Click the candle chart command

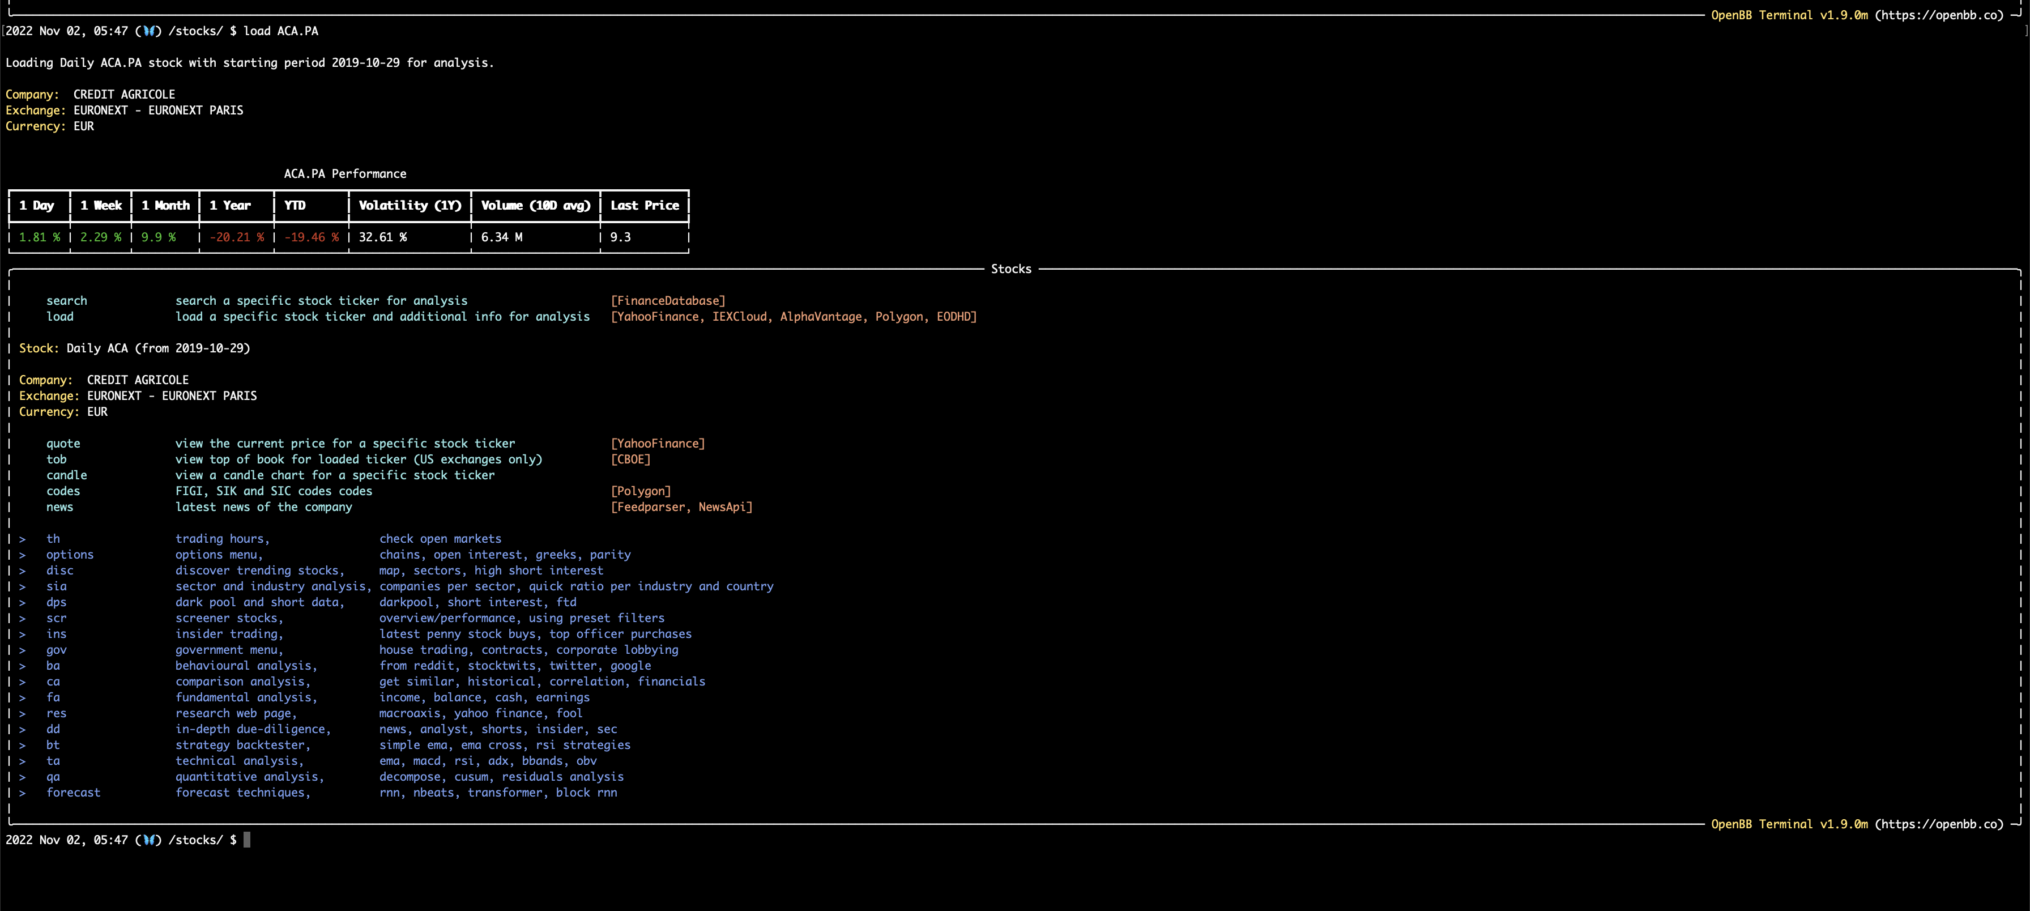click(x=66, y=474)
